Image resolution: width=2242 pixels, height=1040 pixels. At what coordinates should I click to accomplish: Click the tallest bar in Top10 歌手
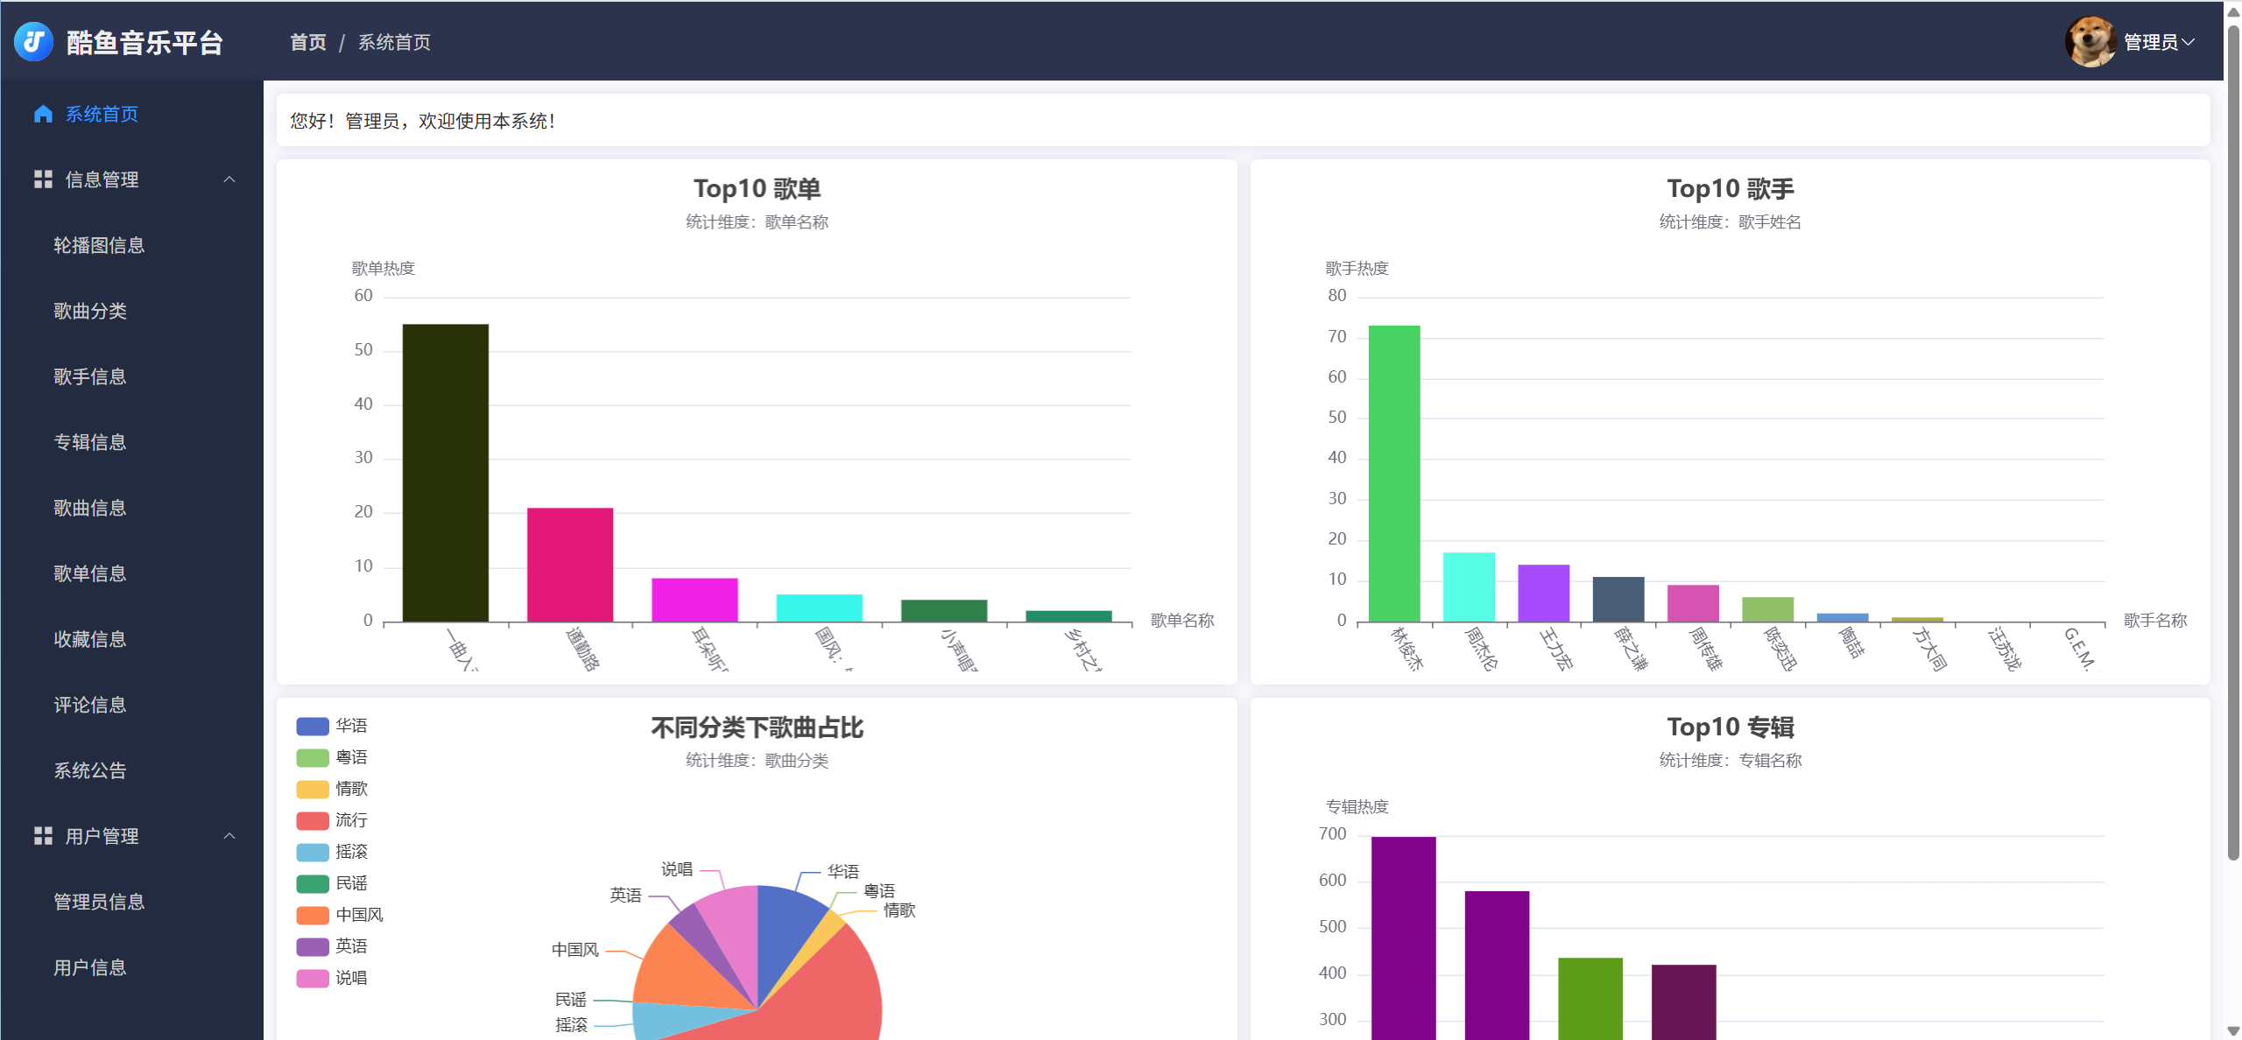(1393, 473)
